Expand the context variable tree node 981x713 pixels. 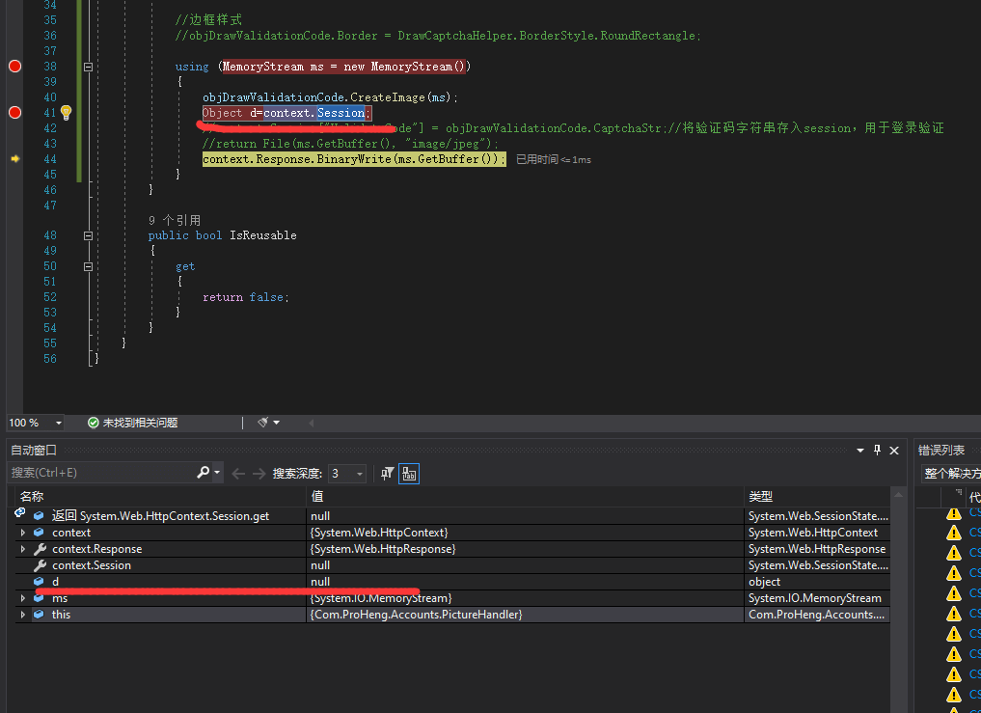pyautogui.click(x=22, y=533)
